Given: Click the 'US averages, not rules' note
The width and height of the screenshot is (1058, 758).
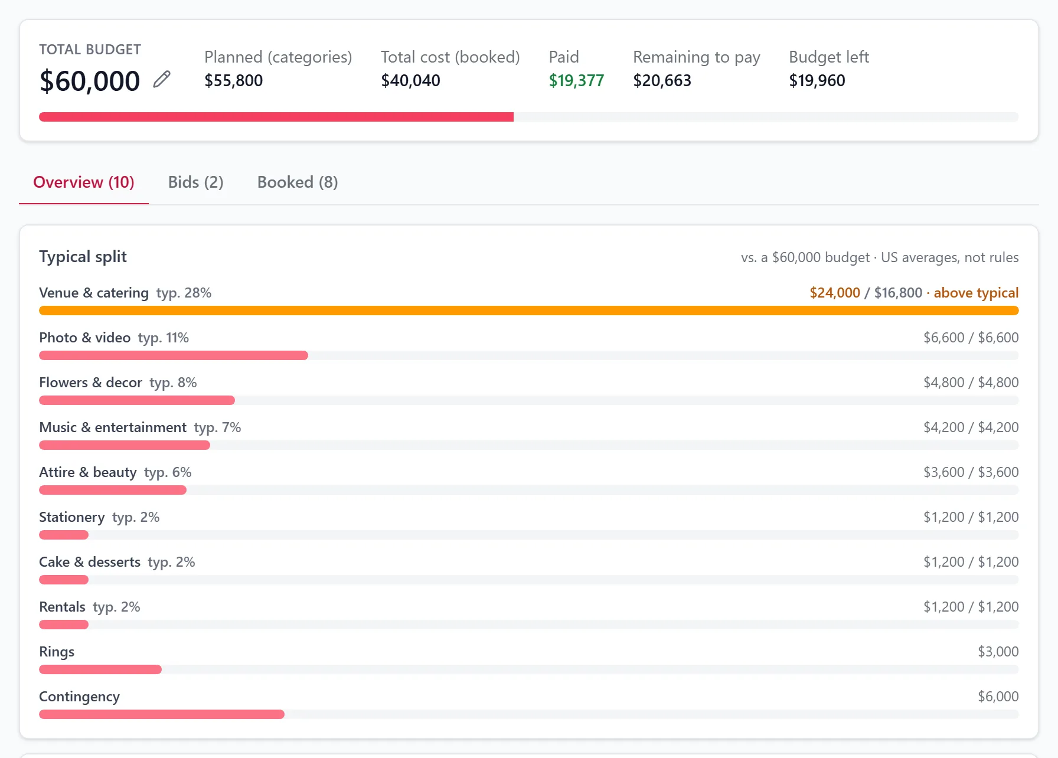Looking at the screenshot, I should point(950,257).
